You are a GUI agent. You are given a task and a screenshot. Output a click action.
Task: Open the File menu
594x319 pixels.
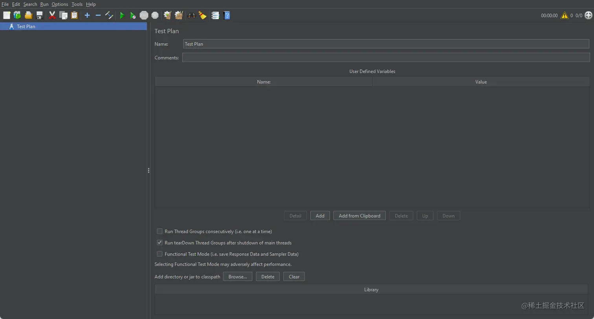point(5,4)
